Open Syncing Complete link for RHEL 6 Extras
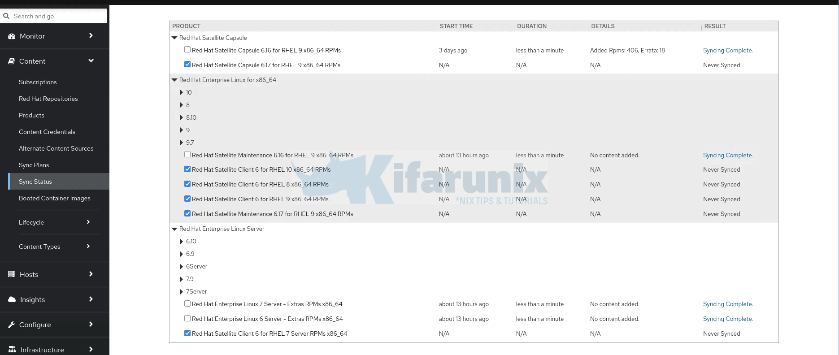This screenshot has width=839, height=355. [x=728, y=319]
